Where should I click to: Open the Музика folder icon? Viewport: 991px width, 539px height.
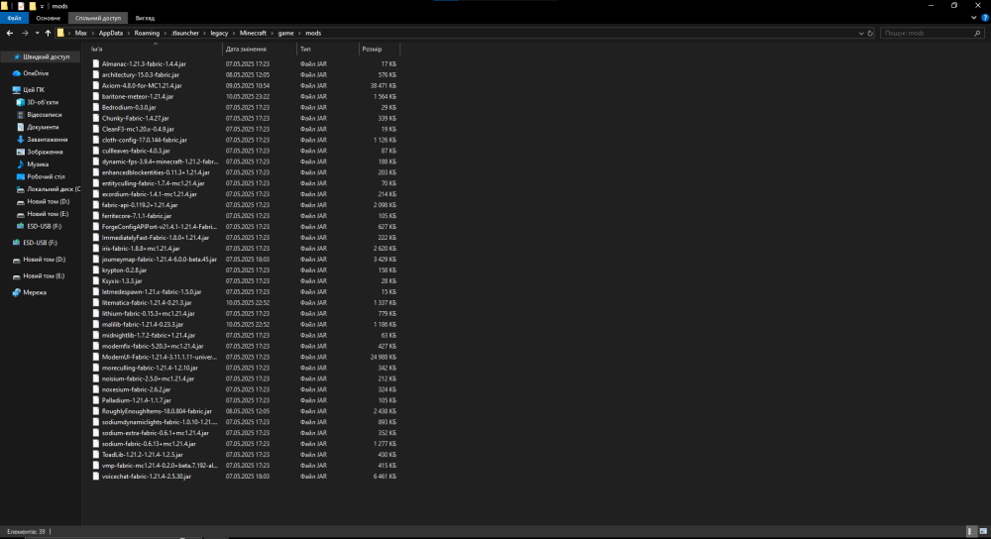20,164
